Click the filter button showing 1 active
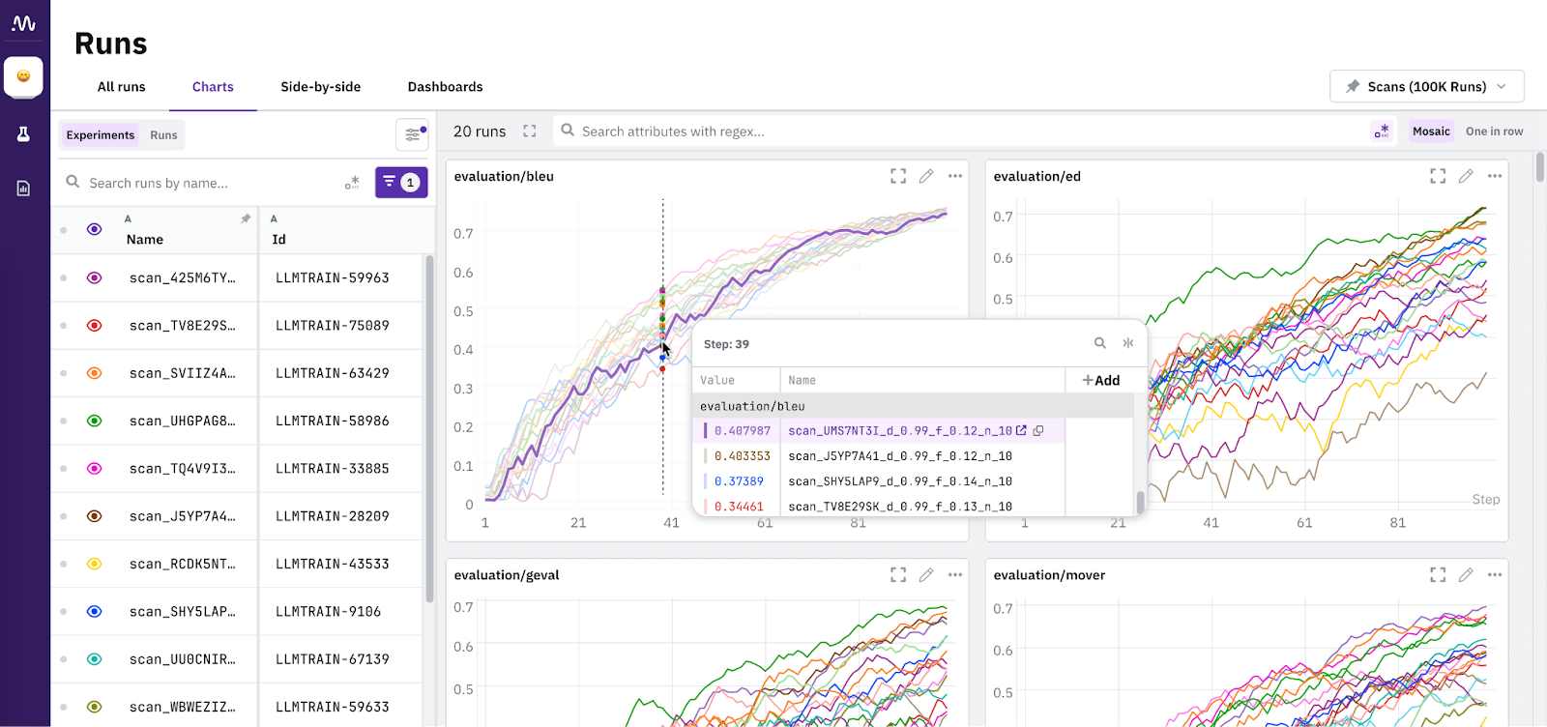Viewport: 1547px width, 727px height. 401,182
